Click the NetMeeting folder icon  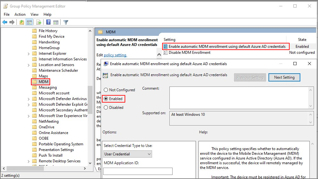coord(34,121)
